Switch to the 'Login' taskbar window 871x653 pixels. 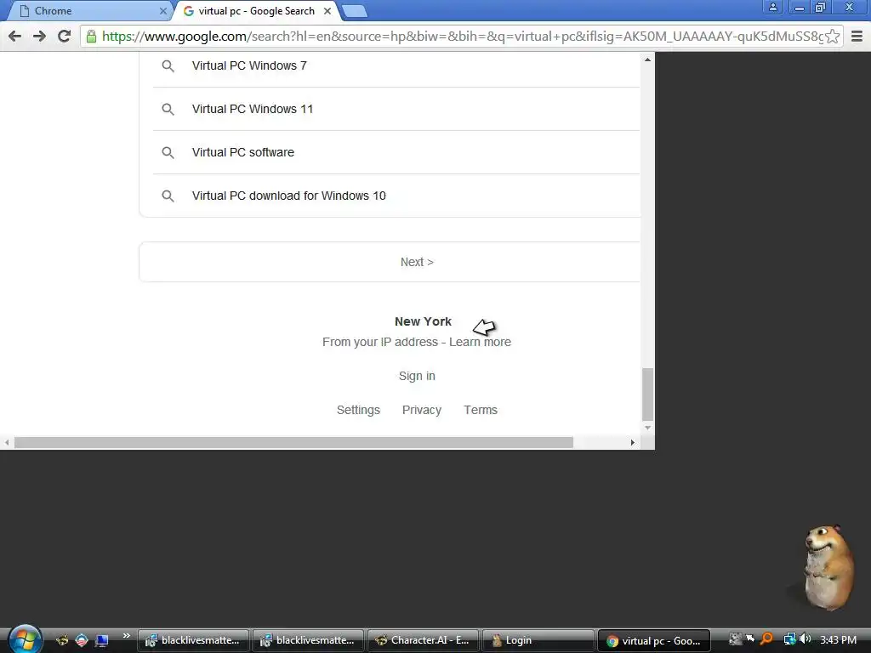tap(538, 640)
